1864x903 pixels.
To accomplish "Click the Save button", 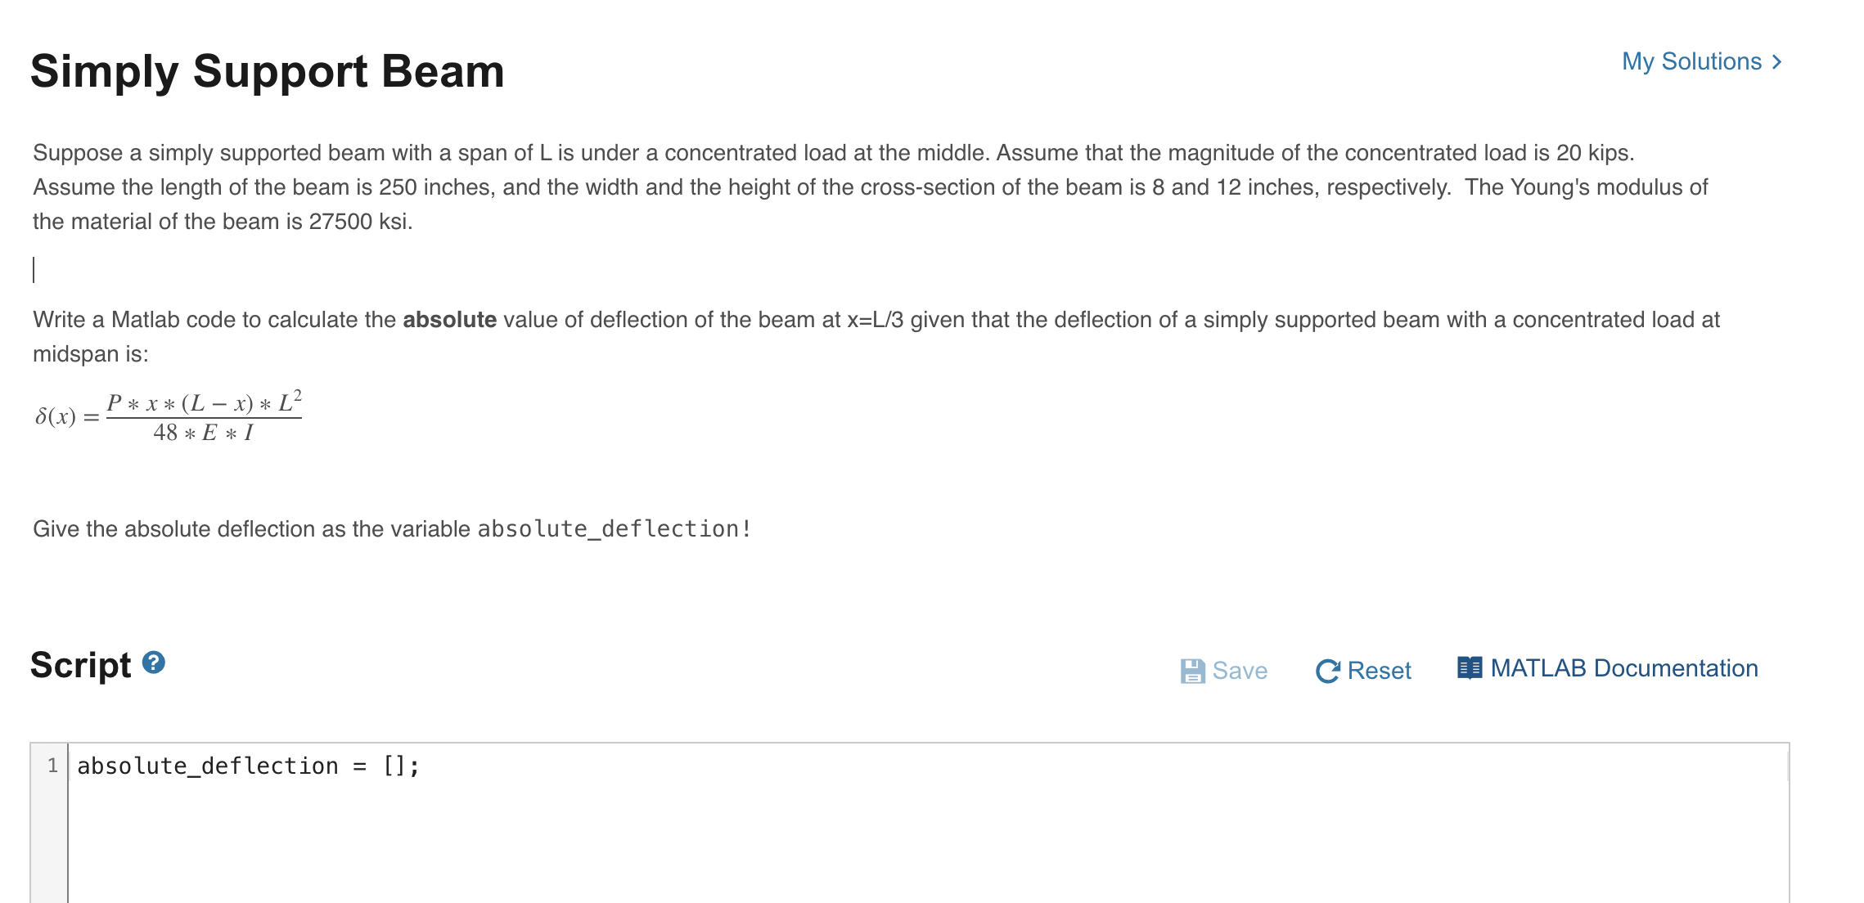I will tap(1226, 671).
